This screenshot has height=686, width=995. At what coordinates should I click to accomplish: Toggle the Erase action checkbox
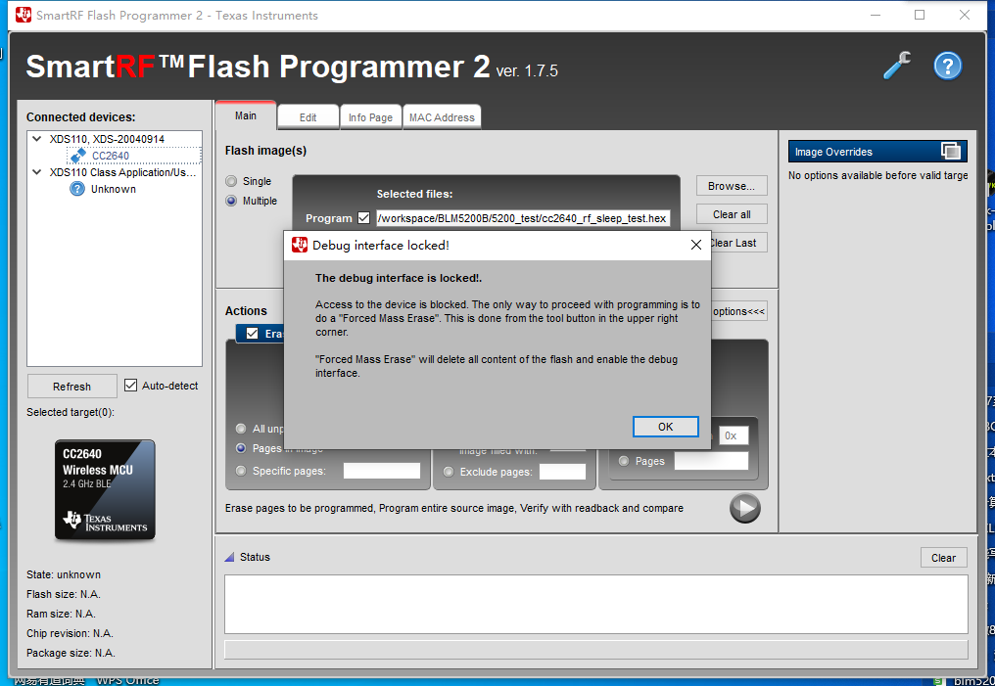(x=252, y=333)
